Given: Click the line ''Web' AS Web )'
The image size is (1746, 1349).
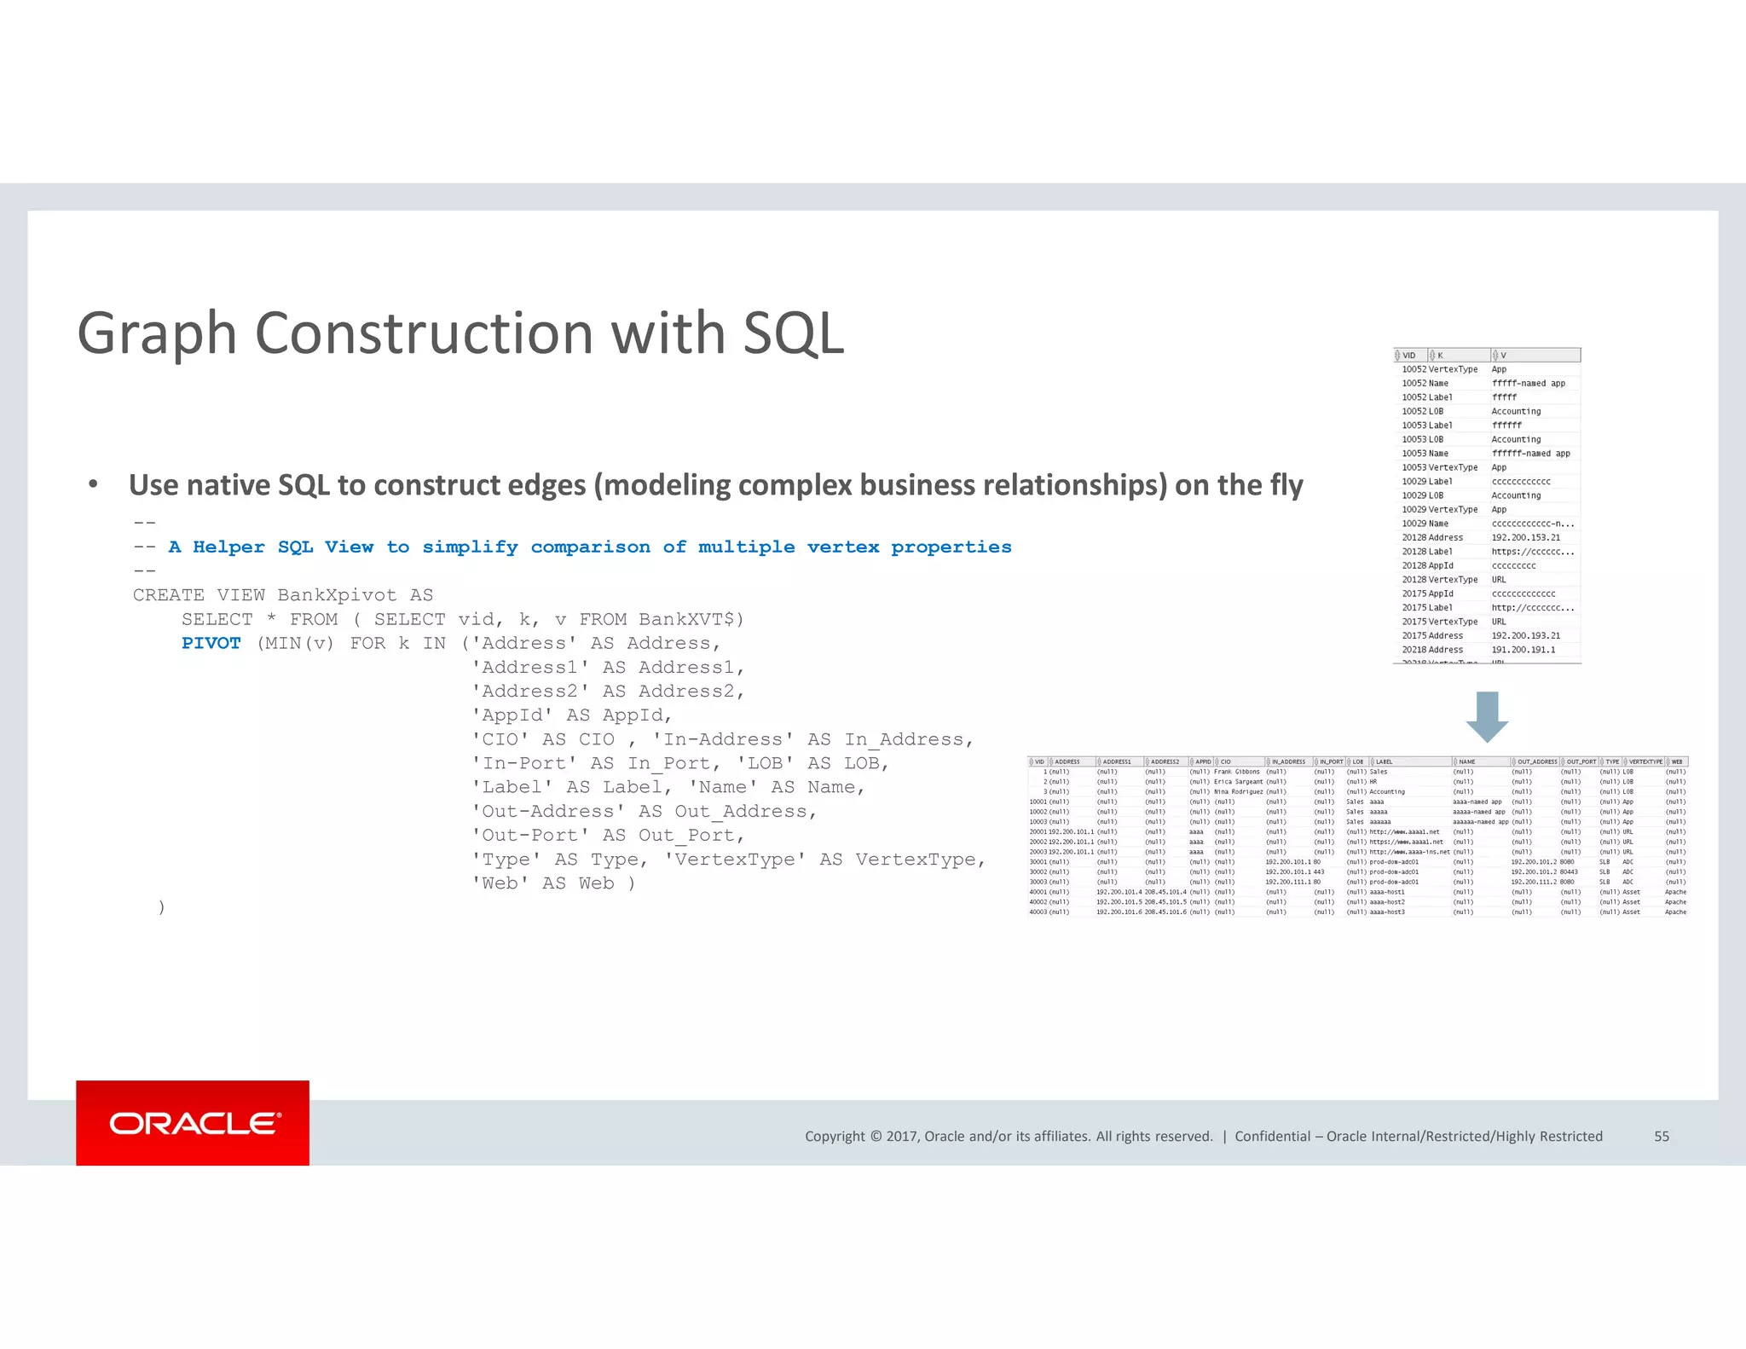Looking at the screenshot, I should click(554, 883).
